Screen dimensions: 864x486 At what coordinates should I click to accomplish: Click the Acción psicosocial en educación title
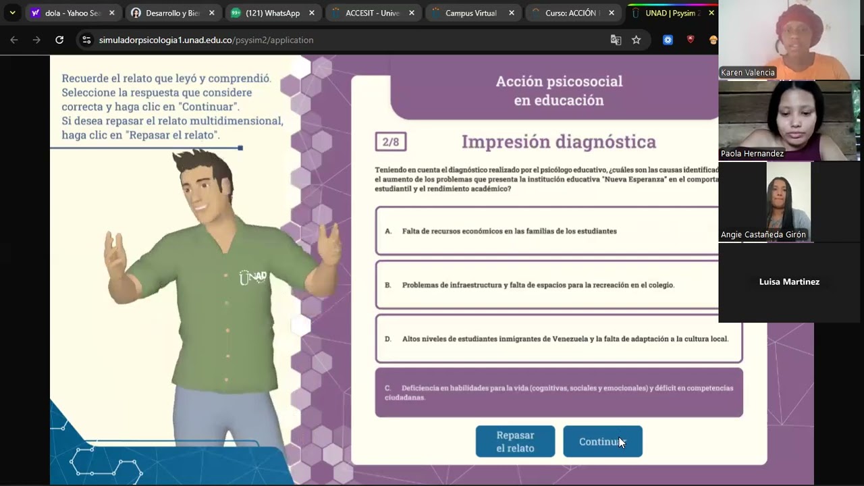pyautogui.click(x=559, y=90)
